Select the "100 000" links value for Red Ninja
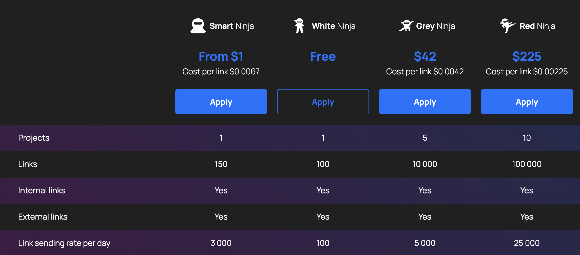 (x=527, y=164)
